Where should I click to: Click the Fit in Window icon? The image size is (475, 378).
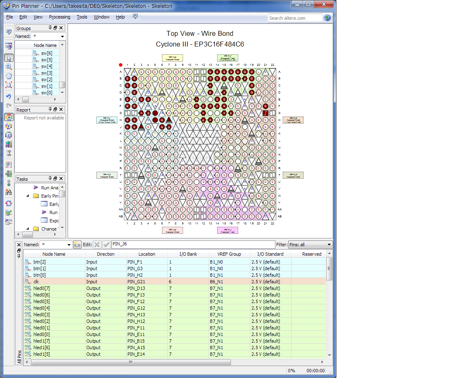tap(9, 85)
